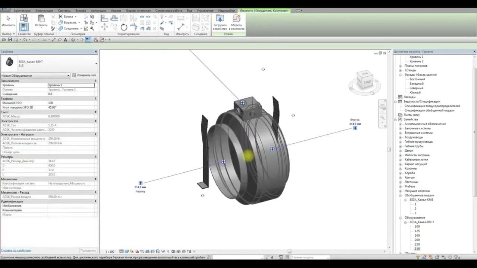Click the text tool in quick access toolbar
The image size is (477, 268).
66,39
